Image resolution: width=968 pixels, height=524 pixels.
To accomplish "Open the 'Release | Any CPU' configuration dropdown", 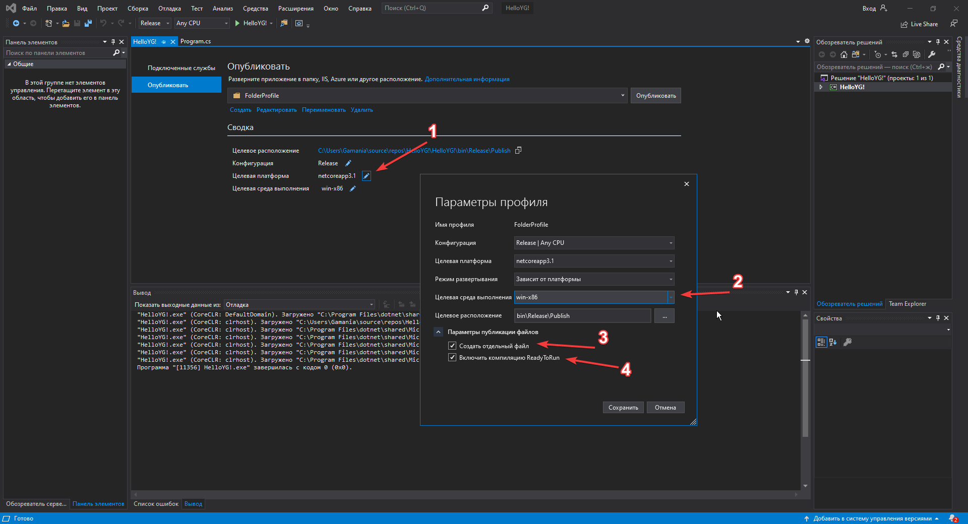I will pos(594,243).
